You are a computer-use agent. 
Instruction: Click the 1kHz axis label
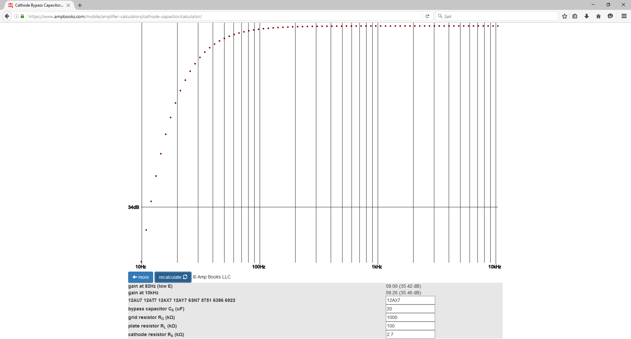[x=377, y=267]
